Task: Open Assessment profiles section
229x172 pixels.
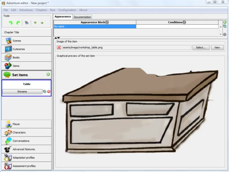Action: point(26,166)
